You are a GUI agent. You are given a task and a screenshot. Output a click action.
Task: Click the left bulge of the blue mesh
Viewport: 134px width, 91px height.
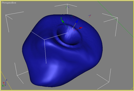[27, 51]
